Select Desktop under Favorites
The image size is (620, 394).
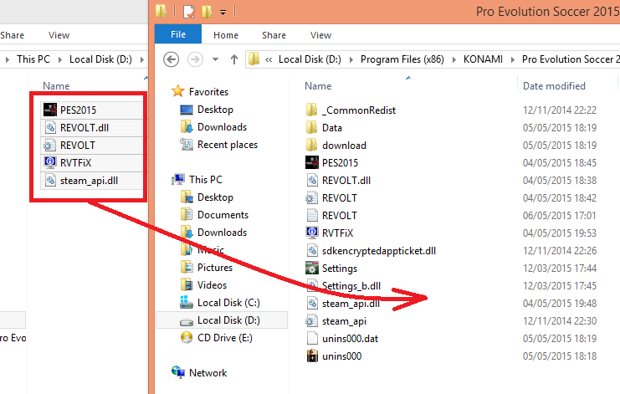point(207,110)
